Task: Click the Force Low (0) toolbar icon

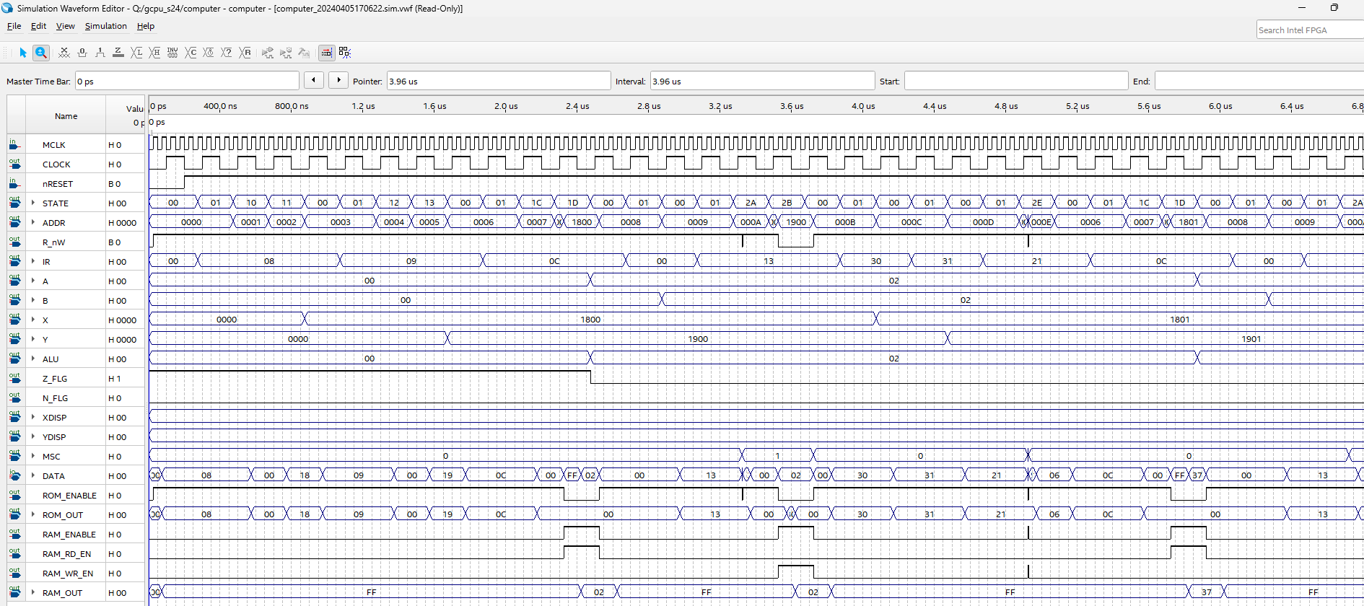Action: click(x=82, y=53)
